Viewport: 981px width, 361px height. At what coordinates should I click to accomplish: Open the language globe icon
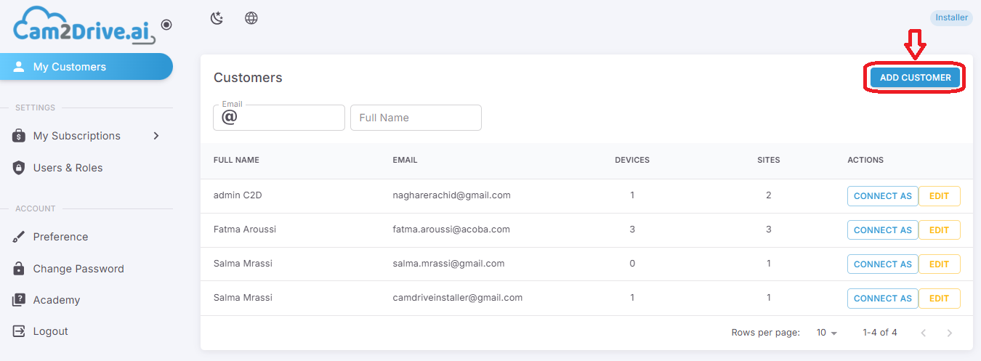(x=251, y=18)
